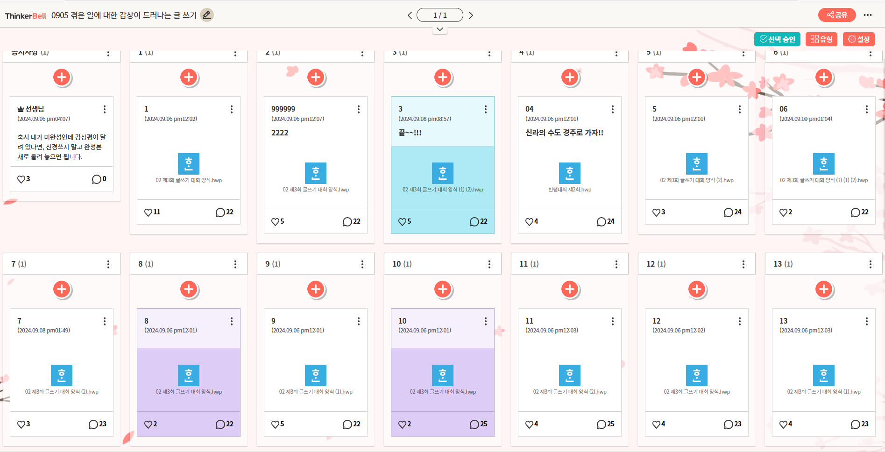This screenshot has height=452, width=885.
Task: Open the top-right more options ellipsis menu
Action: [x=868, y=15]
